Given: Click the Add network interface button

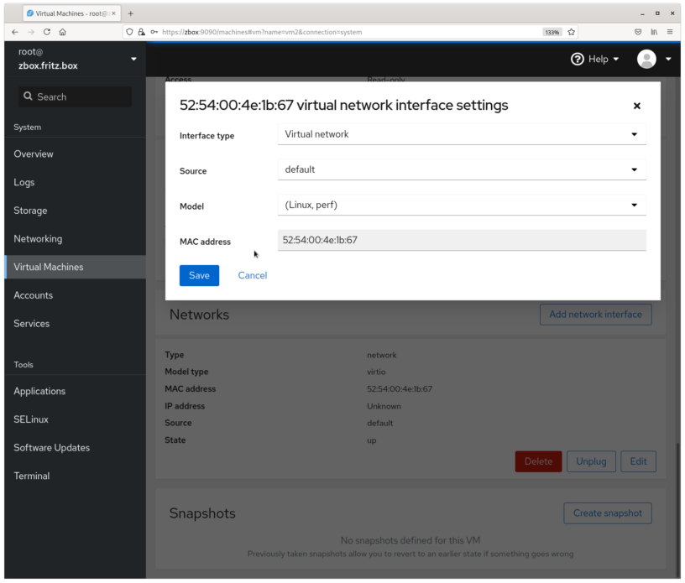Looking at the screenshot, I should [595, 315].
